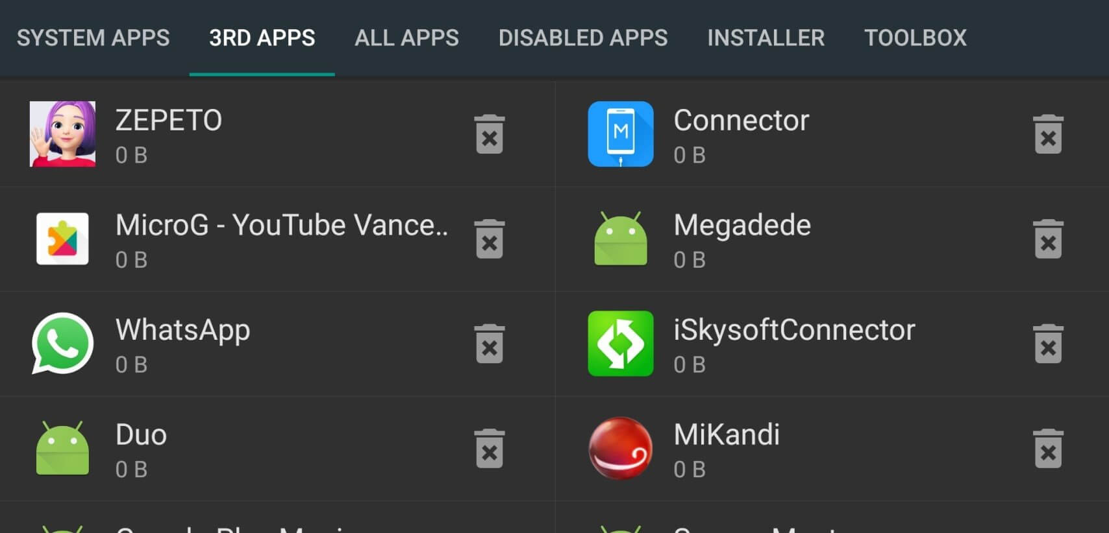Open the ZEPETO app icon
Image resolution: width=1109 pixels, height=533 pixels.
pos(62,134)
